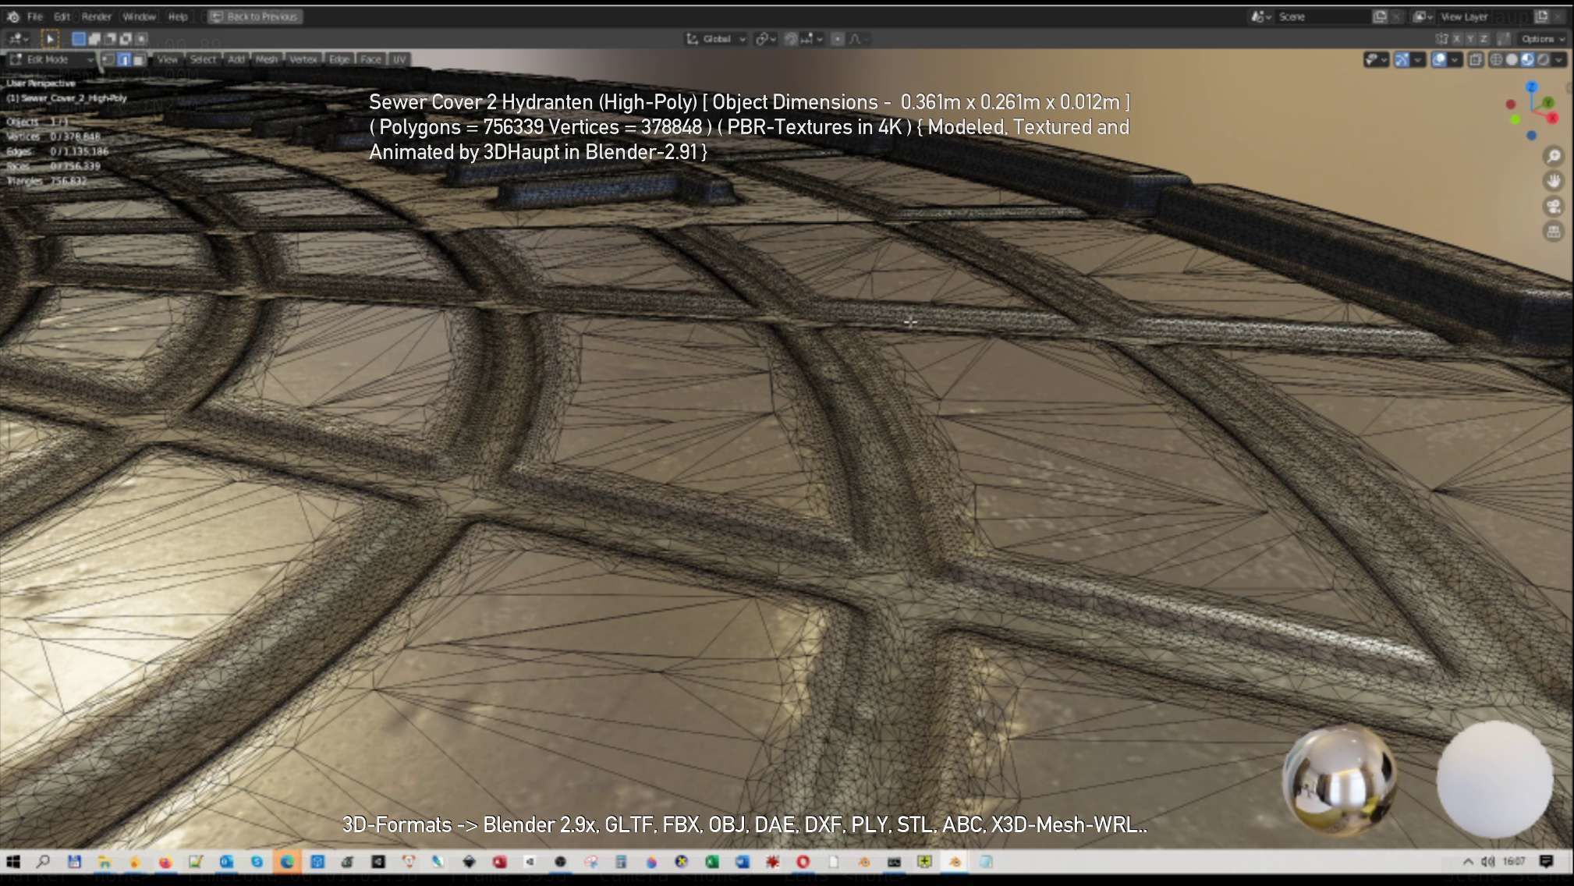Image resolution: width=1574 pixels, height=886 pixels.
Task: Toggle camera view with camera icon
Action: 1553,207
